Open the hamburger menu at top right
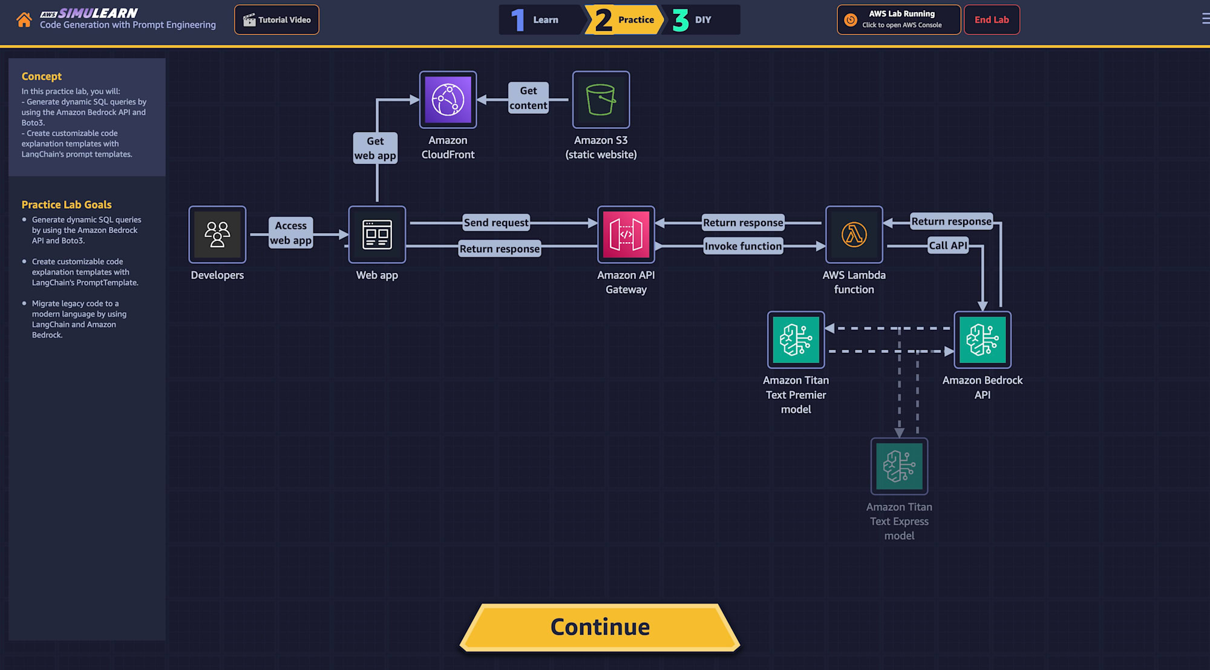 1205,19
